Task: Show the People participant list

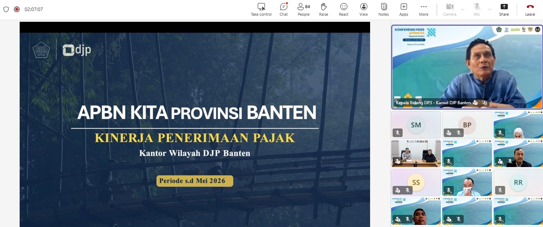Action: (304, 10)
